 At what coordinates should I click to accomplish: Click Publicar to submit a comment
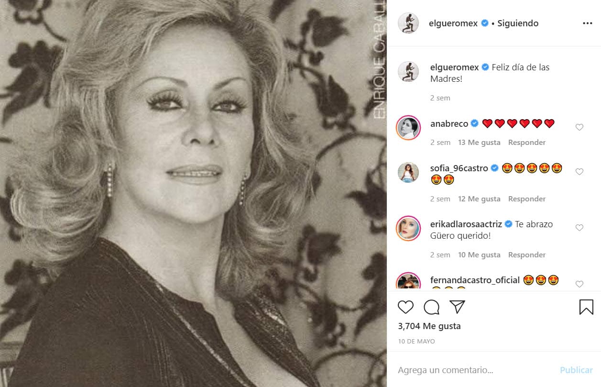pos(576,370)
